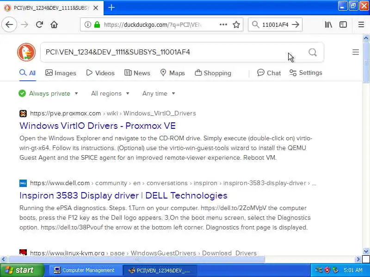
Task: Expand All regions filter
Action: pyautogui.click(x=110, y=94)
